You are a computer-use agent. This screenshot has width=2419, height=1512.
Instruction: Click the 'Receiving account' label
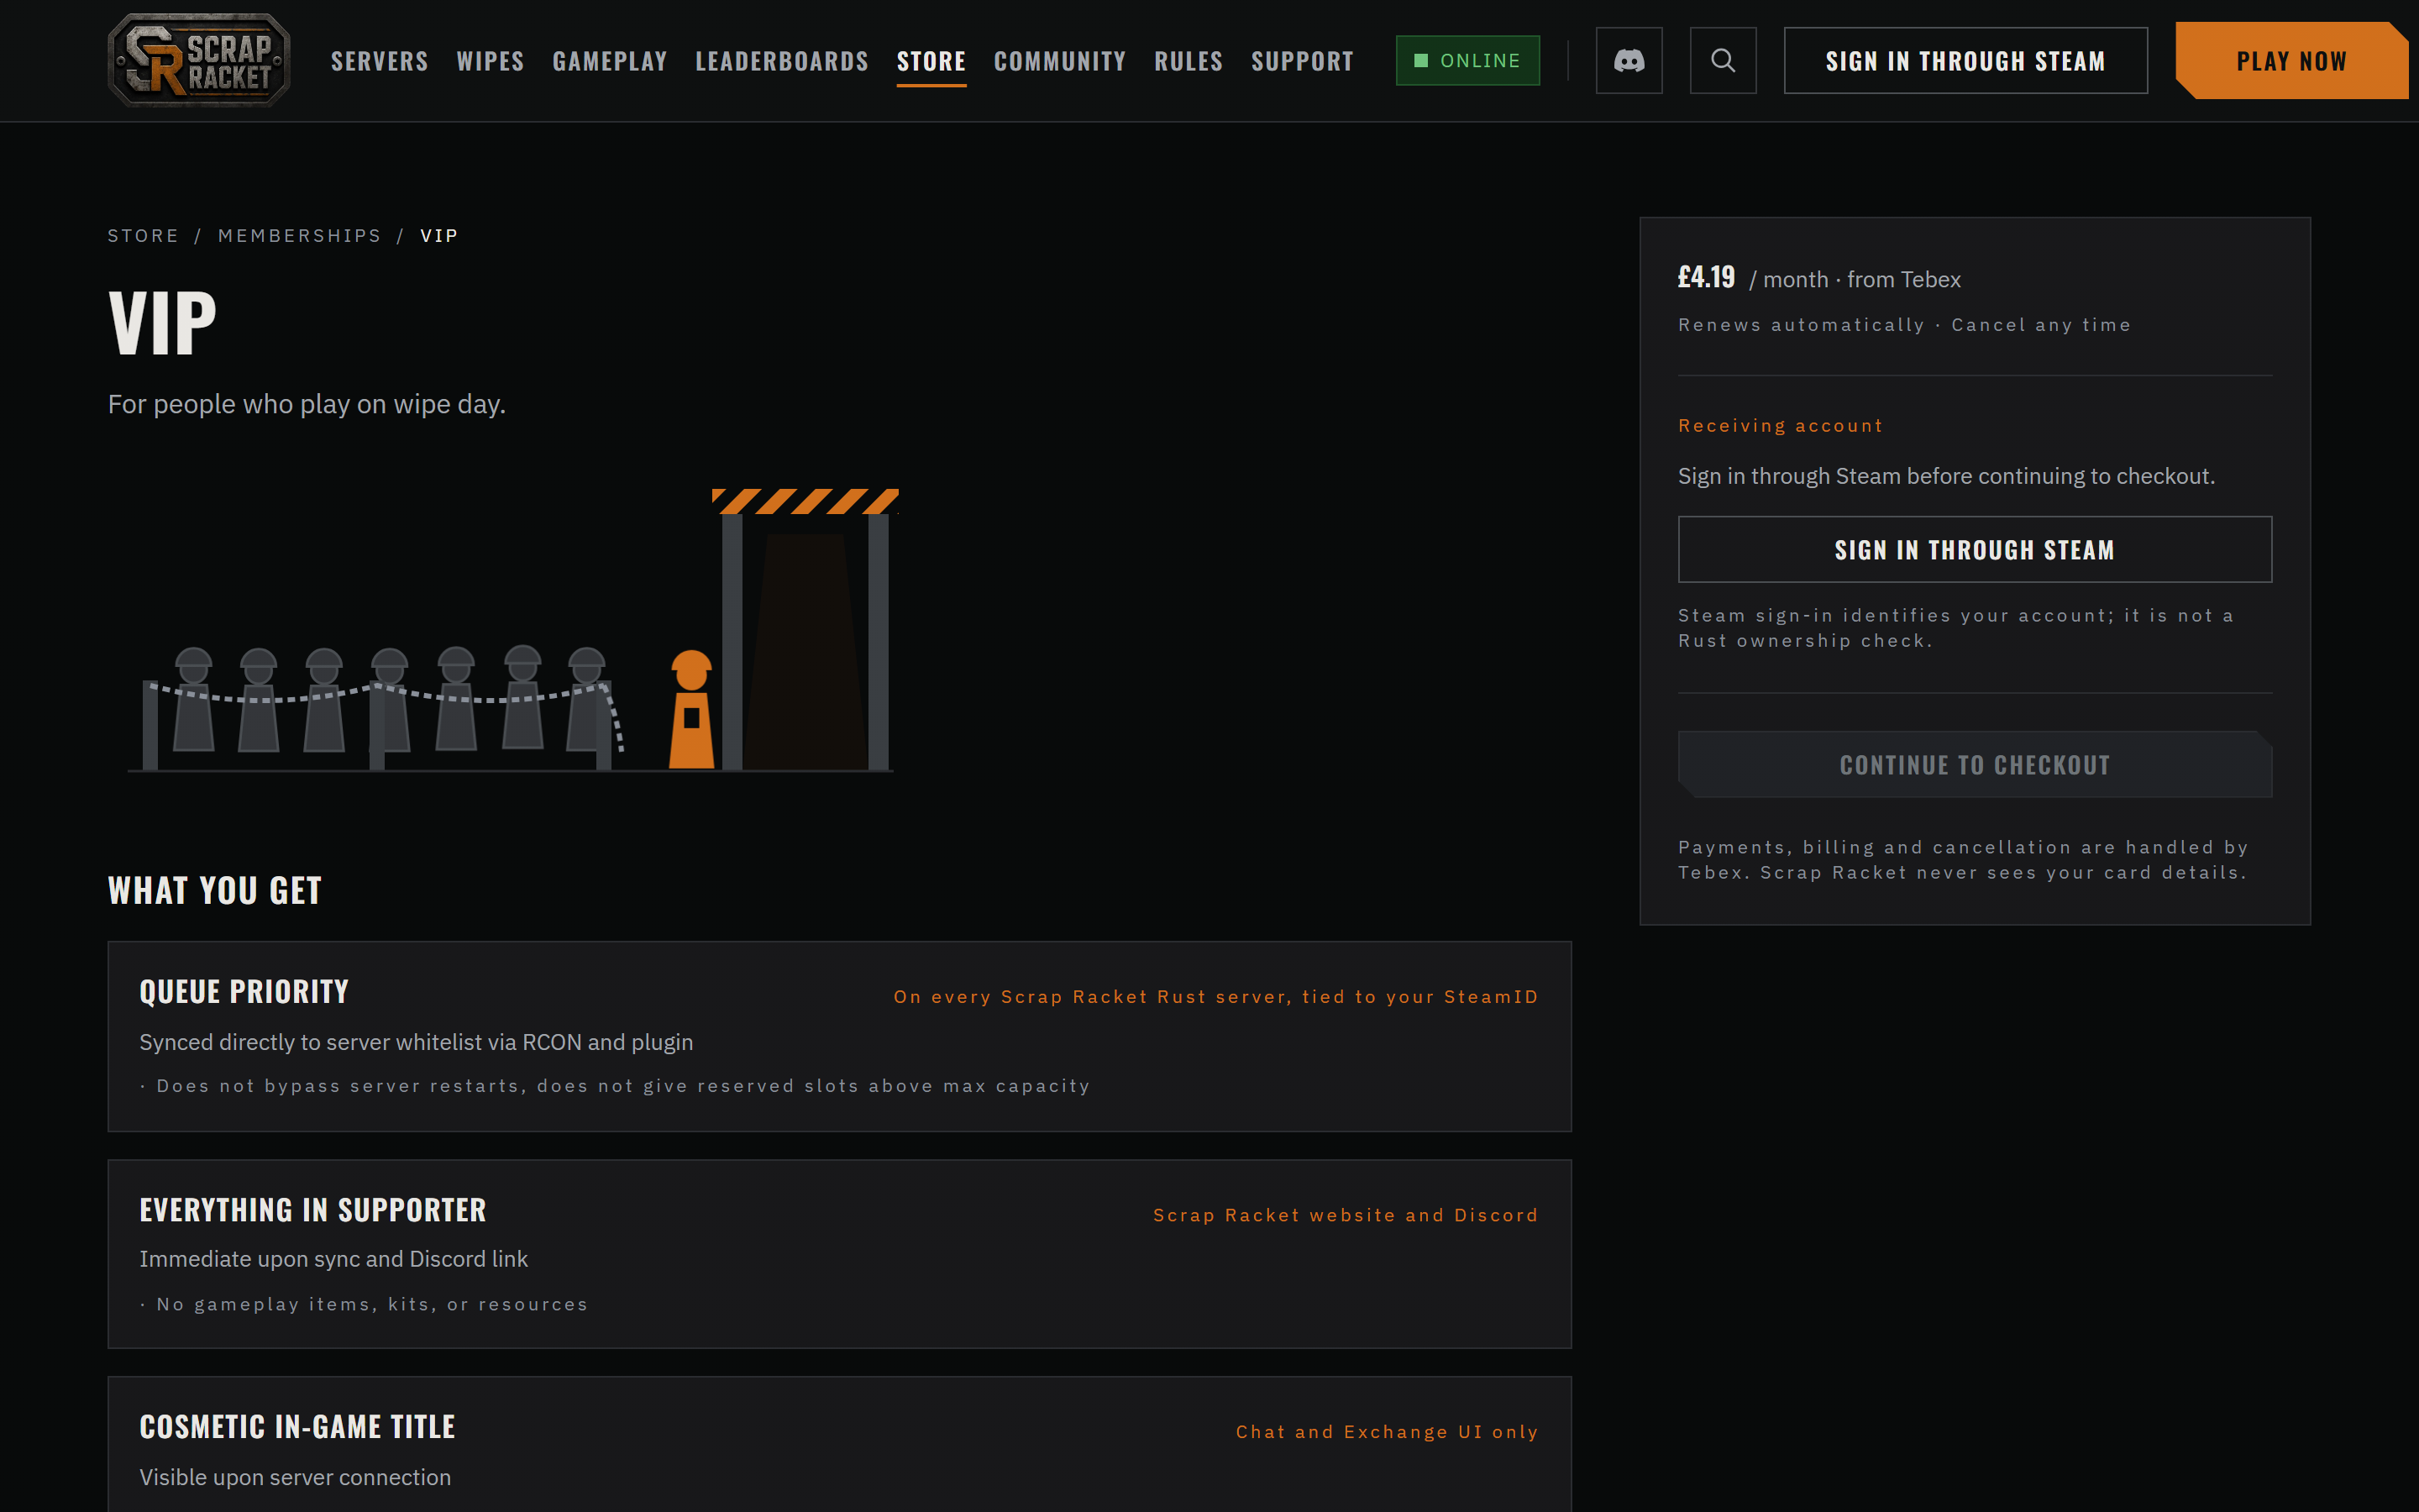pyautogui.click(x=1781, y=426)
